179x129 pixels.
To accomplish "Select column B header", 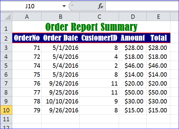I will 60,17.
